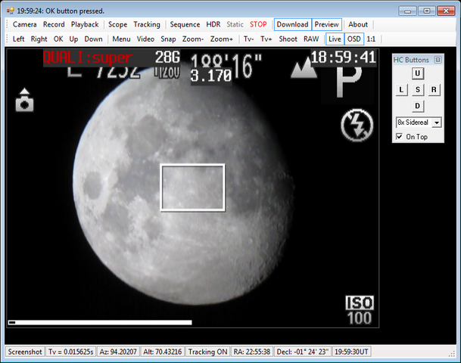Click the mountain landscape icon in preview
Viewport: 461px width, 363px height.
click(x=304, y=70)
